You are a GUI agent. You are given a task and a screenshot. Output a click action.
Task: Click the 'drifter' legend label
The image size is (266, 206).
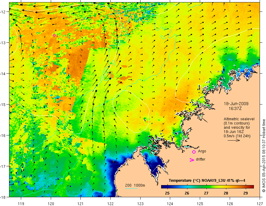coord(200,159)
